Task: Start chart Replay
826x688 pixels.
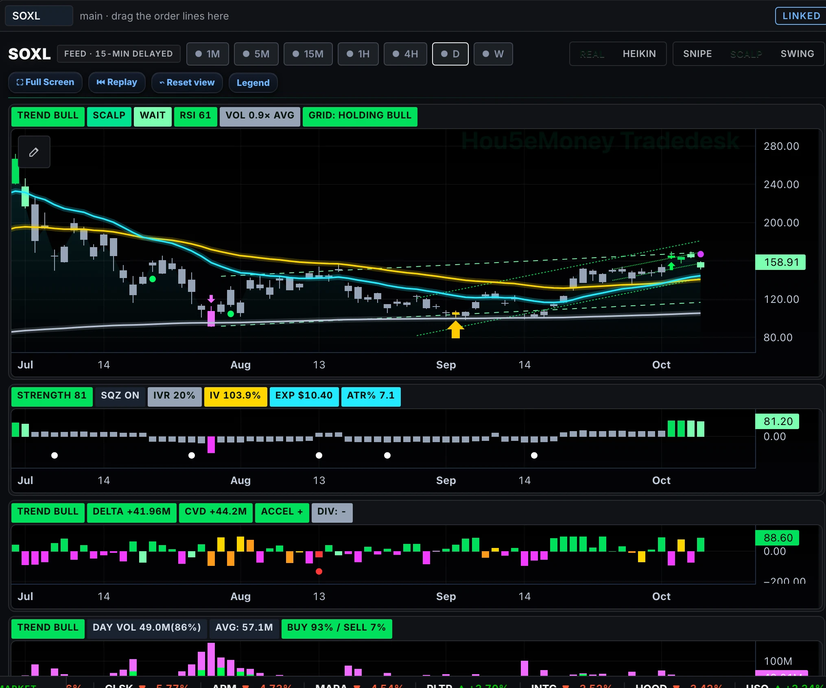Action: 117,82
